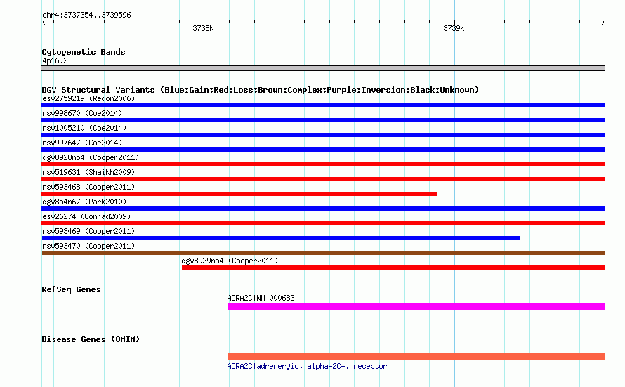
Task: Click the nsv593470 brown complex variant bar
Action: click(323, 253)
